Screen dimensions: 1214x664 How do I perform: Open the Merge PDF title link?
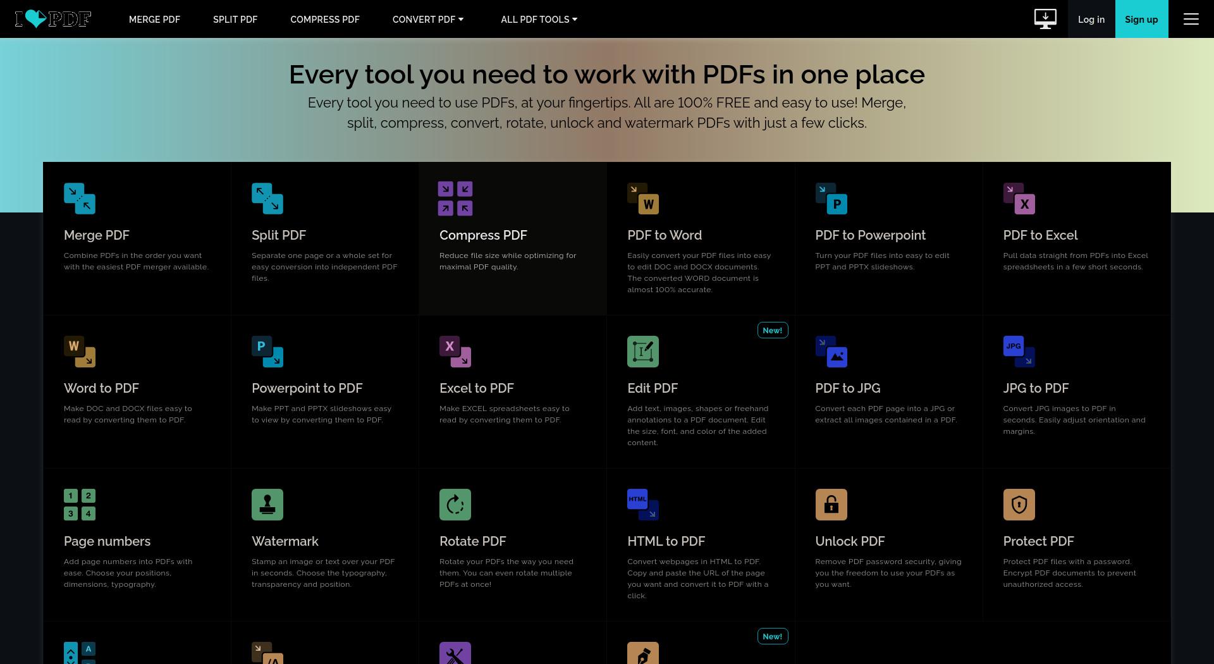tap(97, 235)
